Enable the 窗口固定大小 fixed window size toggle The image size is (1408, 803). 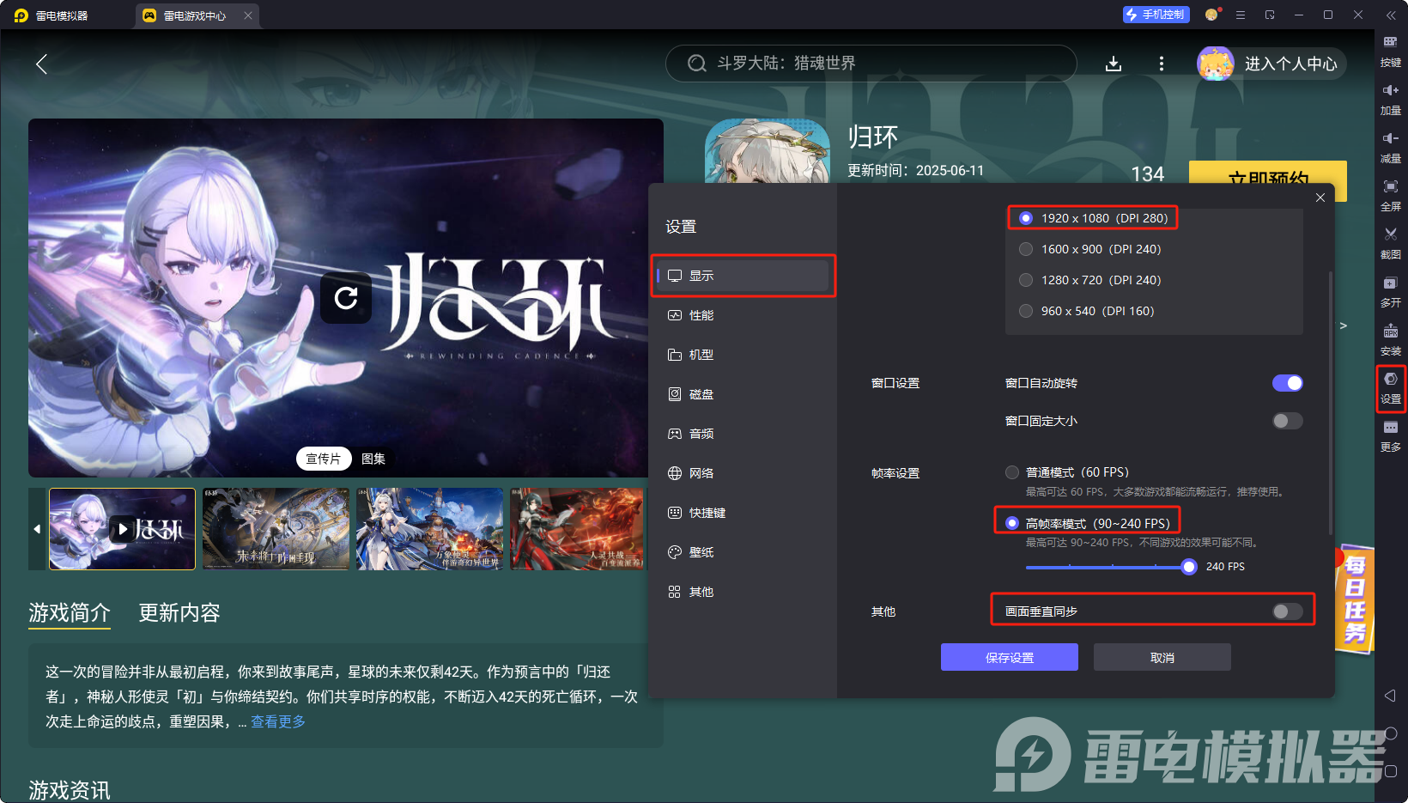(1287, 421)
